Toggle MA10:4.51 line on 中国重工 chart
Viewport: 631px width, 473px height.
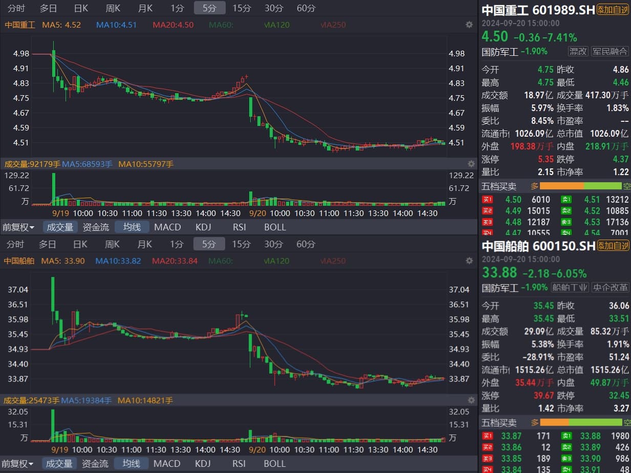pos(116,25)
